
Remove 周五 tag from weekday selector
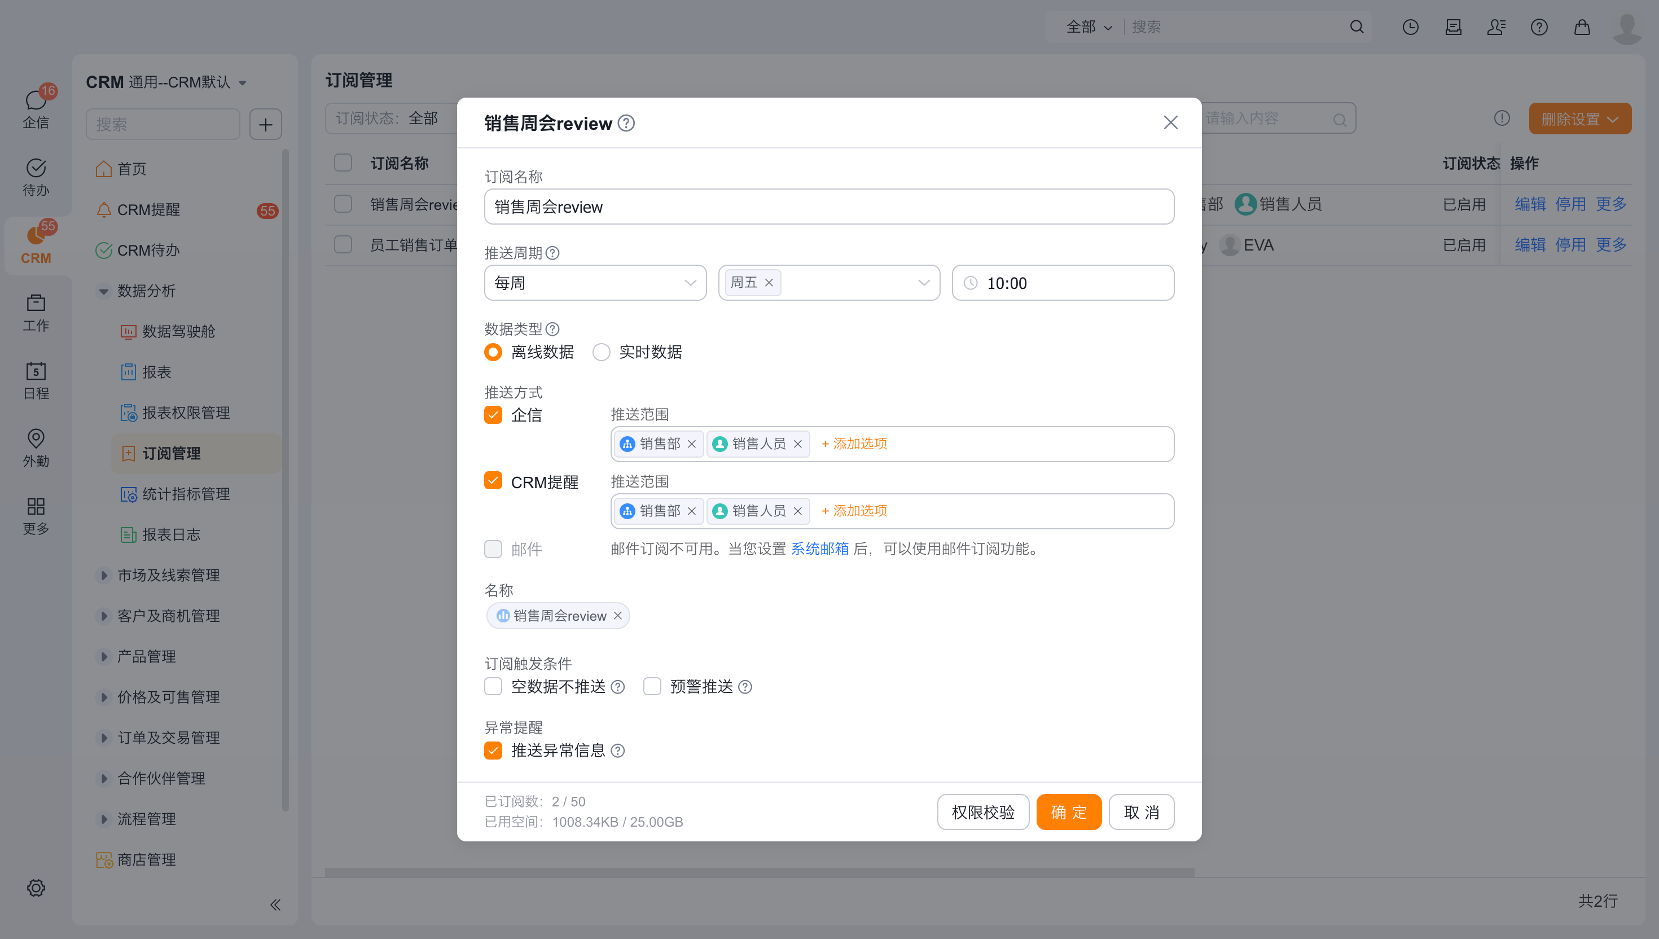click(x=769, y=283)
